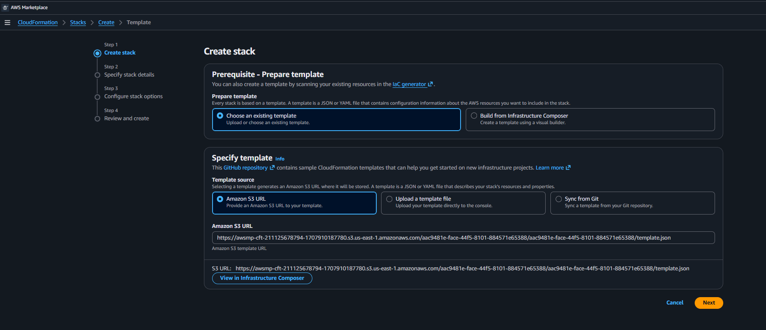The width and height of the screenshot is (766, 330).
Task: Select Sync from Git template source
Action: (633, 203)
